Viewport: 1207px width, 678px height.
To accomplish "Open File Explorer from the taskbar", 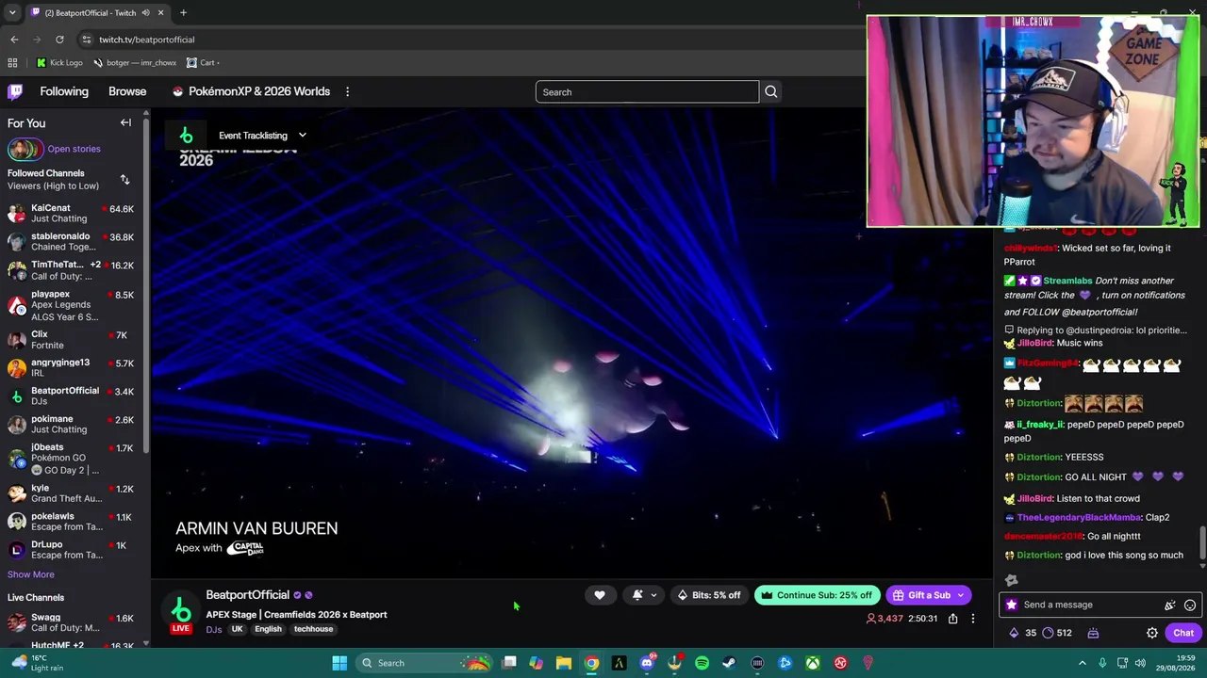I will (x=564, y=663).
